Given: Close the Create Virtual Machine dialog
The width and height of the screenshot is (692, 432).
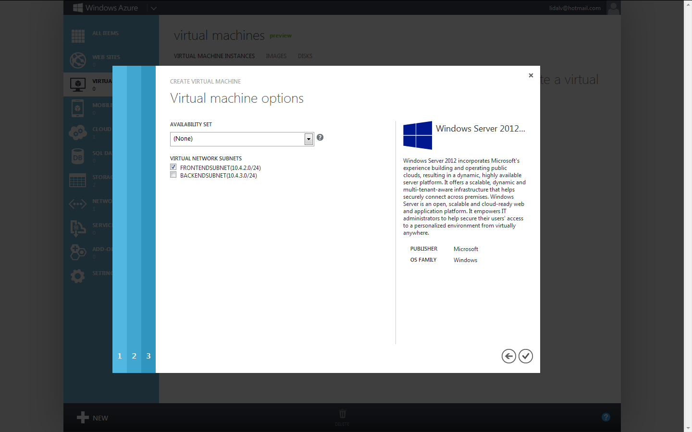Looking at the screenshot, I should [x=531, y=75].
